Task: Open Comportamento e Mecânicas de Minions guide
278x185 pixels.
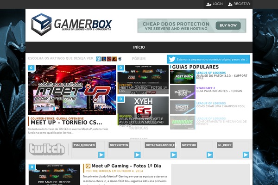Action: [221, 123]
